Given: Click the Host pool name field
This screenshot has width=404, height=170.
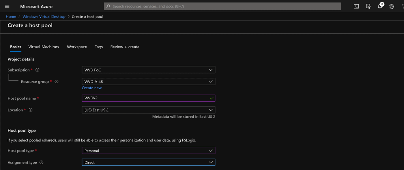Looking at the screenshot, I should [x=148, y=98].
